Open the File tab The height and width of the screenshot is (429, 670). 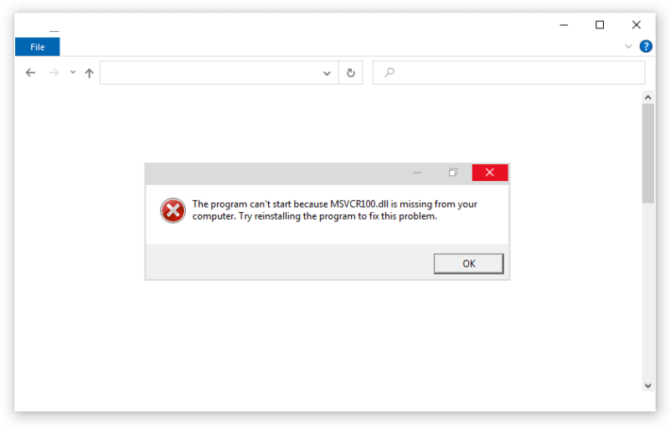37,47
